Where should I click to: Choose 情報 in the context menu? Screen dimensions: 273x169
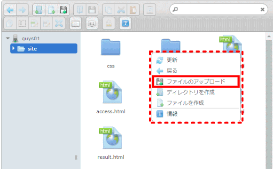click(x=196, y=114)
